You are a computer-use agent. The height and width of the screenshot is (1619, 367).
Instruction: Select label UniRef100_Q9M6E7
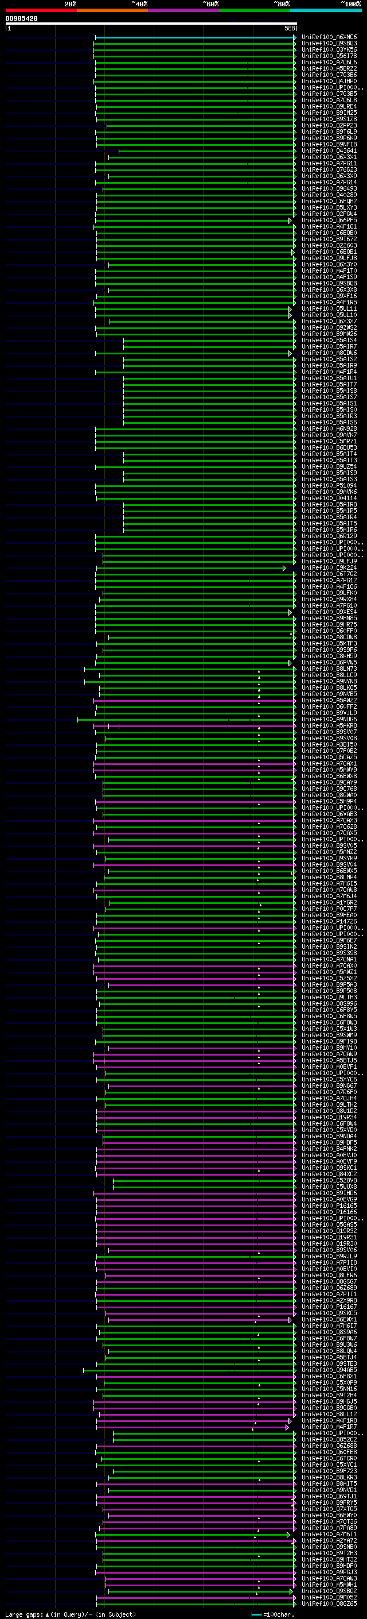pyautogui.click(x=329, y=940)
